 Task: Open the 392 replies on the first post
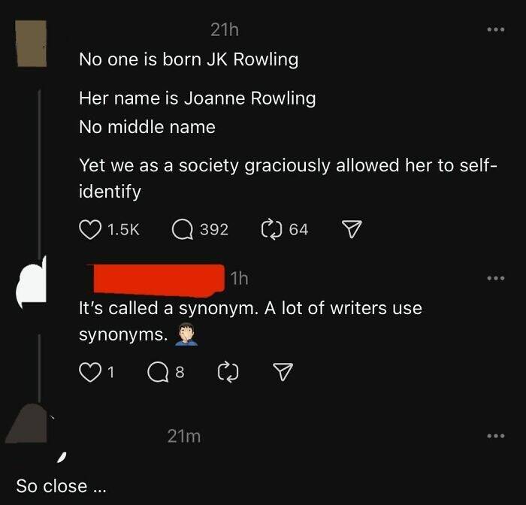point(183,229)
